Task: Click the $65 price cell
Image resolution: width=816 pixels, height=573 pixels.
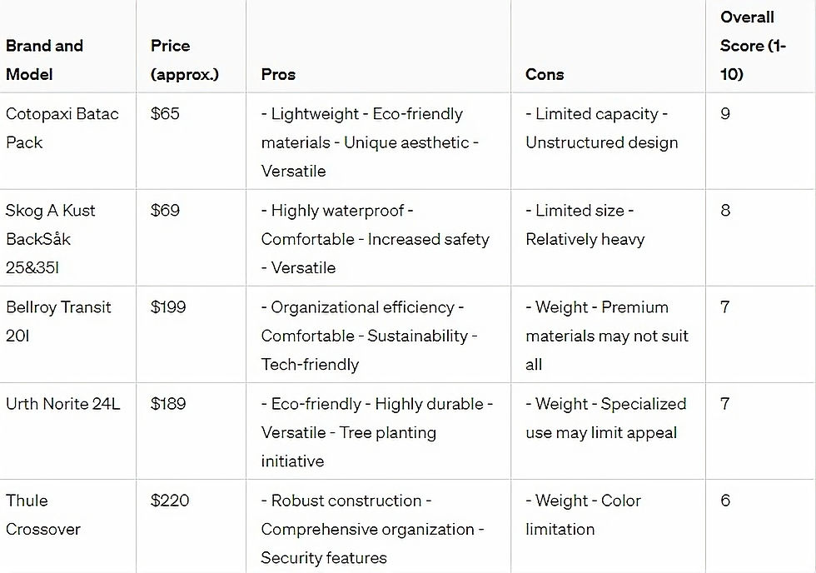Action: point(165,114)
